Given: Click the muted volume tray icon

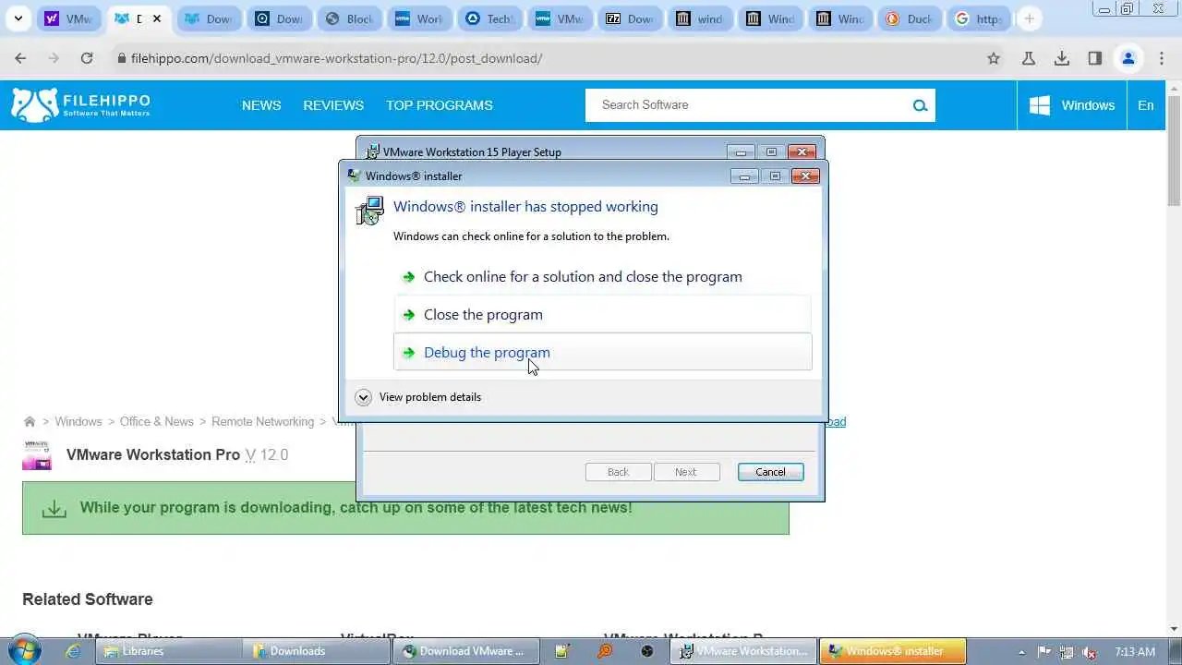Looking at the screenshot, I should pos(1089,651).
